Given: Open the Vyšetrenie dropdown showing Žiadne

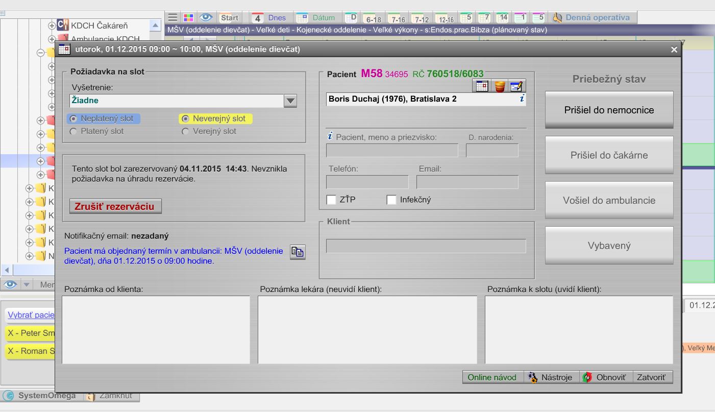Looking at the screenshot, I should coord(289,101).
